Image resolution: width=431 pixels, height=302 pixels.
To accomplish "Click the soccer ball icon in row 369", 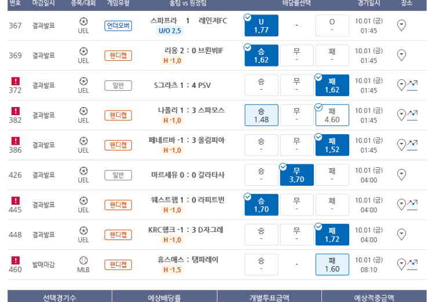I will click(84, 51).
